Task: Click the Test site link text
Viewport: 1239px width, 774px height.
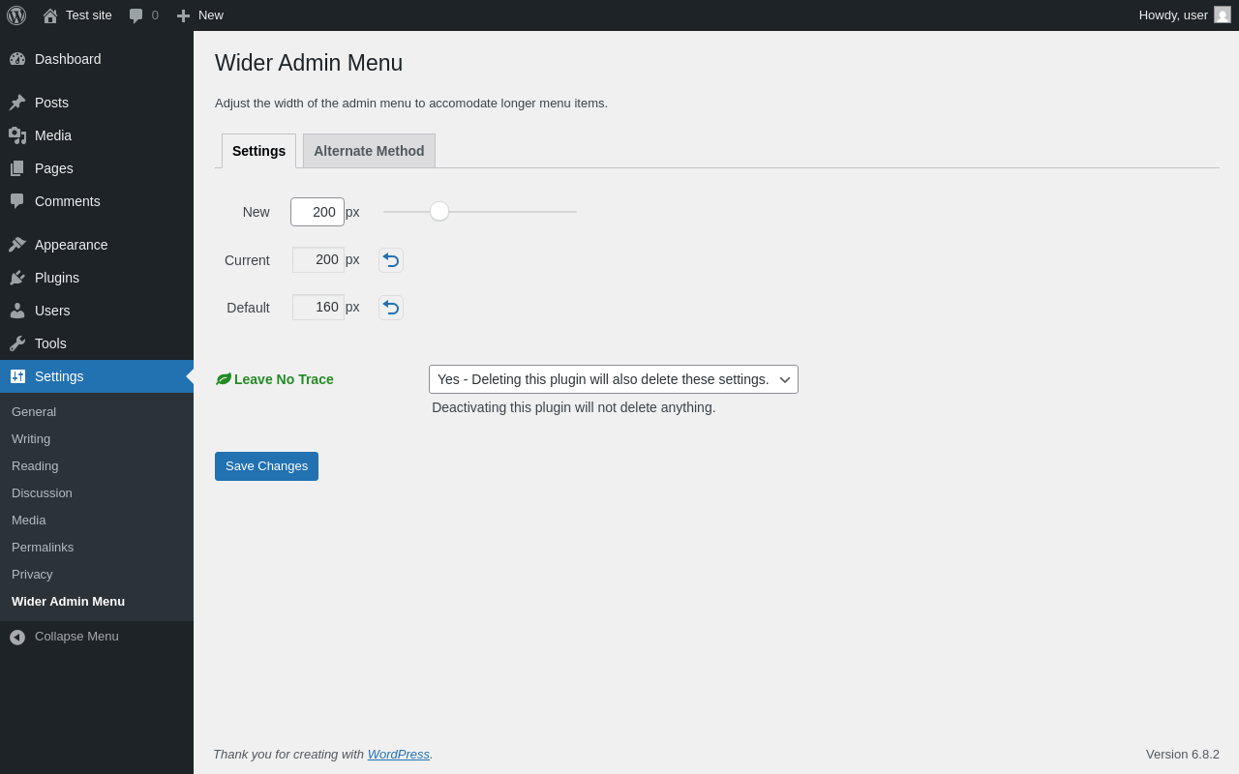Action: click(x=89, y=15)
